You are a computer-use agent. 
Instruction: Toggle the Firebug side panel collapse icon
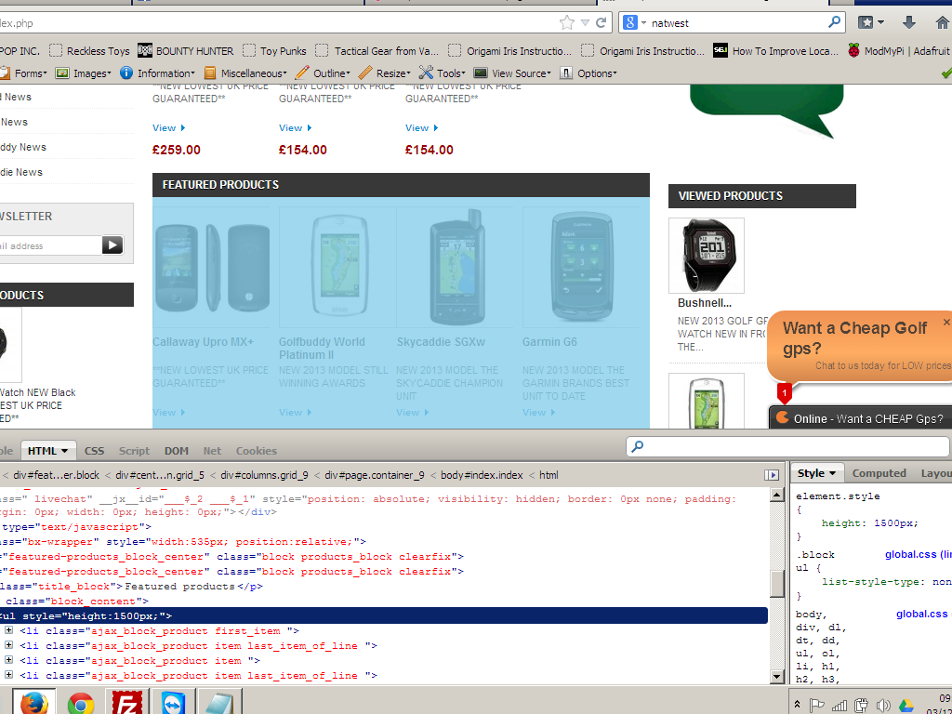coord(772,475)
